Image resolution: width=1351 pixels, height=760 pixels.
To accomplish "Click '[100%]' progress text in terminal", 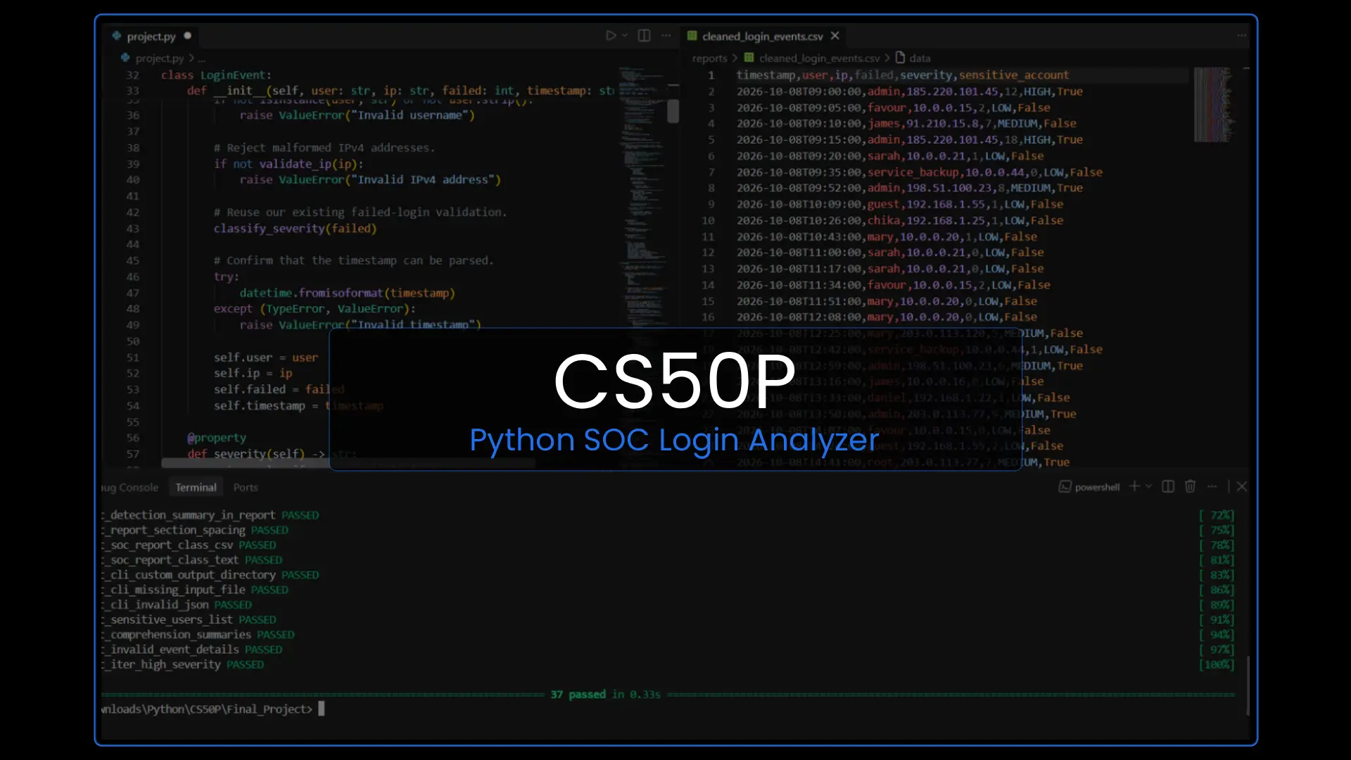I will click(1217, 664).
